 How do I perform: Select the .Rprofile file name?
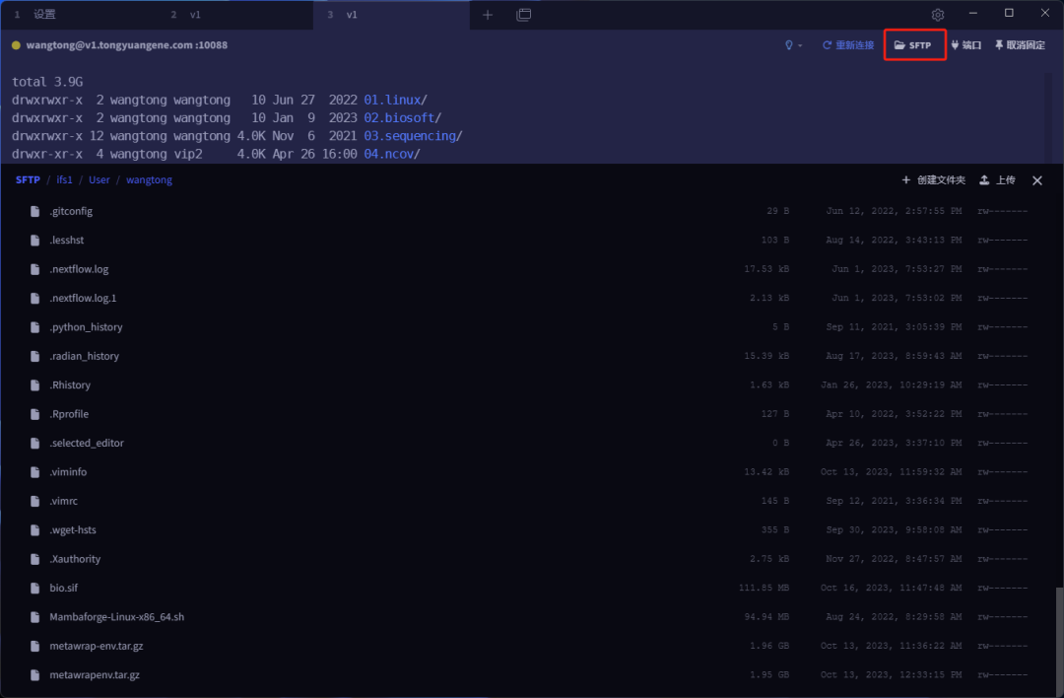(69, 414)
